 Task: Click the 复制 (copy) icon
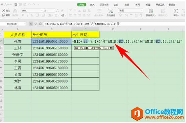point(4,15)
